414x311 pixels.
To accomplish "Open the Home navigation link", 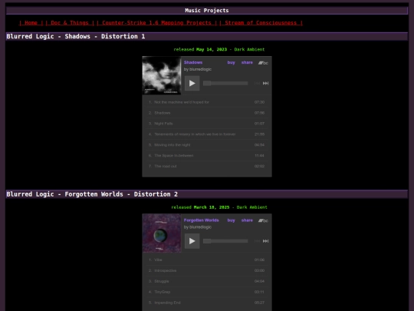I will (31, 23).
